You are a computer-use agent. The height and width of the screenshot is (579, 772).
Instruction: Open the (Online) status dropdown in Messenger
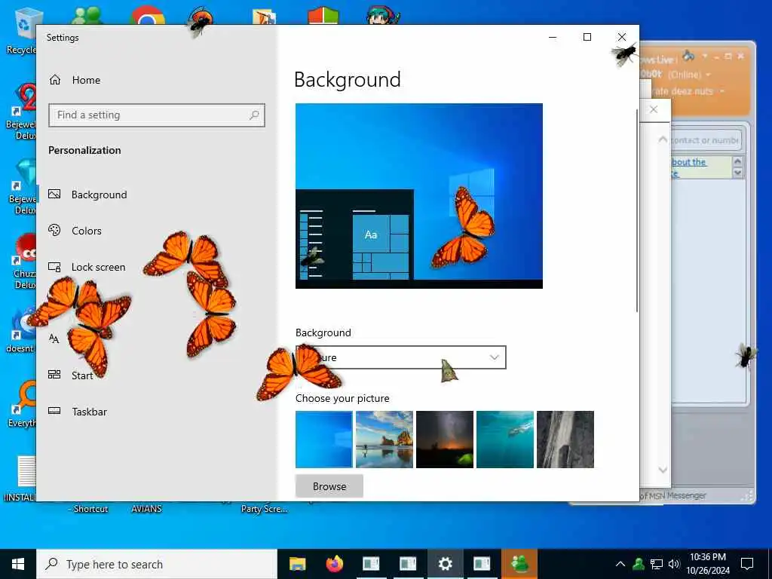689,75
